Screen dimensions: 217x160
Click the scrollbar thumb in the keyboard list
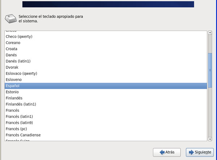tap(210, 70)
